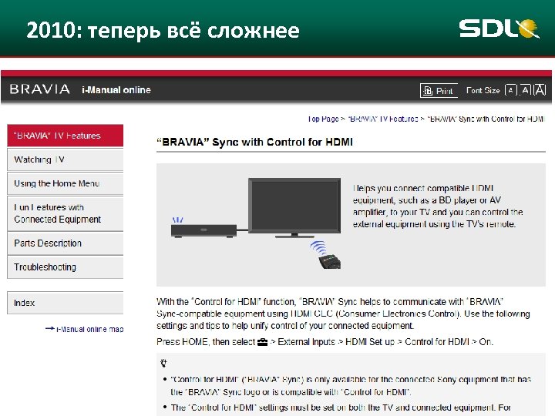Click the i-Manual online title text
Viewport: 555px width, 416px height.
pyautogui.click(x=116, y=90)
